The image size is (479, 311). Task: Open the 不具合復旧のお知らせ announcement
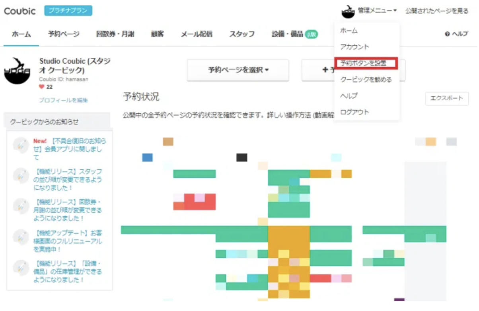click(70, 149)
